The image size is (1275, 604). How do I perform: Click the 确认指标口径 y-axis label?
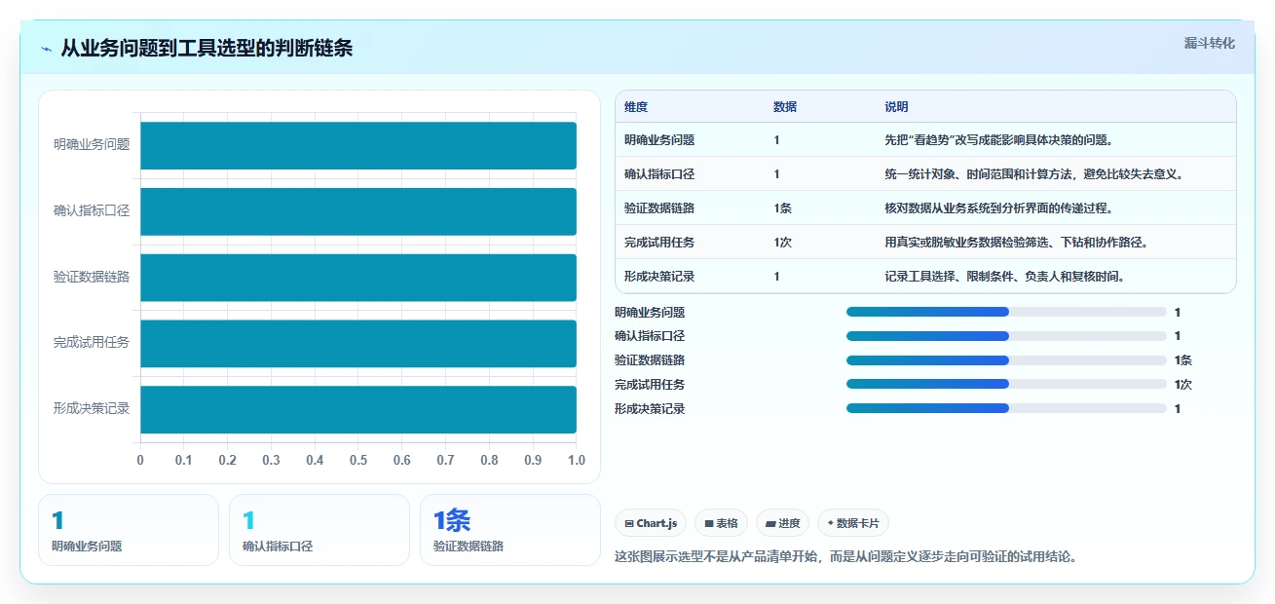coord(92,211)
